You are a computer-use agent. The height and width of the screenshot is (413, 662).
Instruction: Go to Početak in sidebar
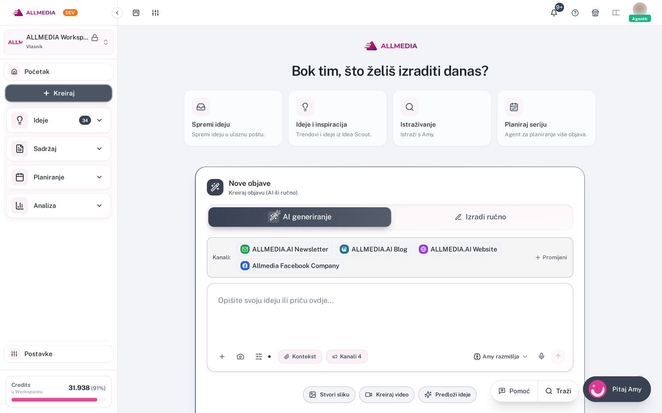(58, 72)
